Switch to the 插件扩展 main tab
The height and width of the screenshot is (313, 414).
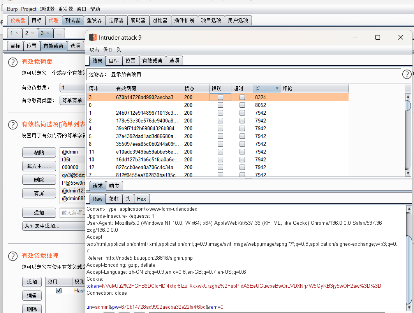click(184, 20)
